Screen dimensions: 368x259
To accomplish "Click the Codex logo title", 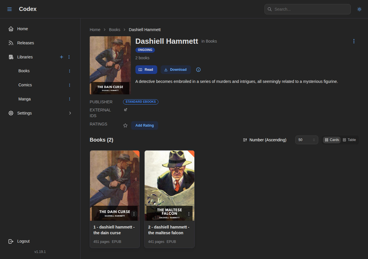I will click(28, 9).
